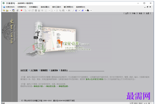Open the 文库维护(R) menu
This screenshot has height=104, width=155.
click(x=22, y=7)
